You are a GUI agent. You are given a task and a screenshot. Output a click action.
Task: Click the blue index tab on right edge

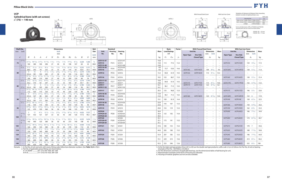[280, 29]
